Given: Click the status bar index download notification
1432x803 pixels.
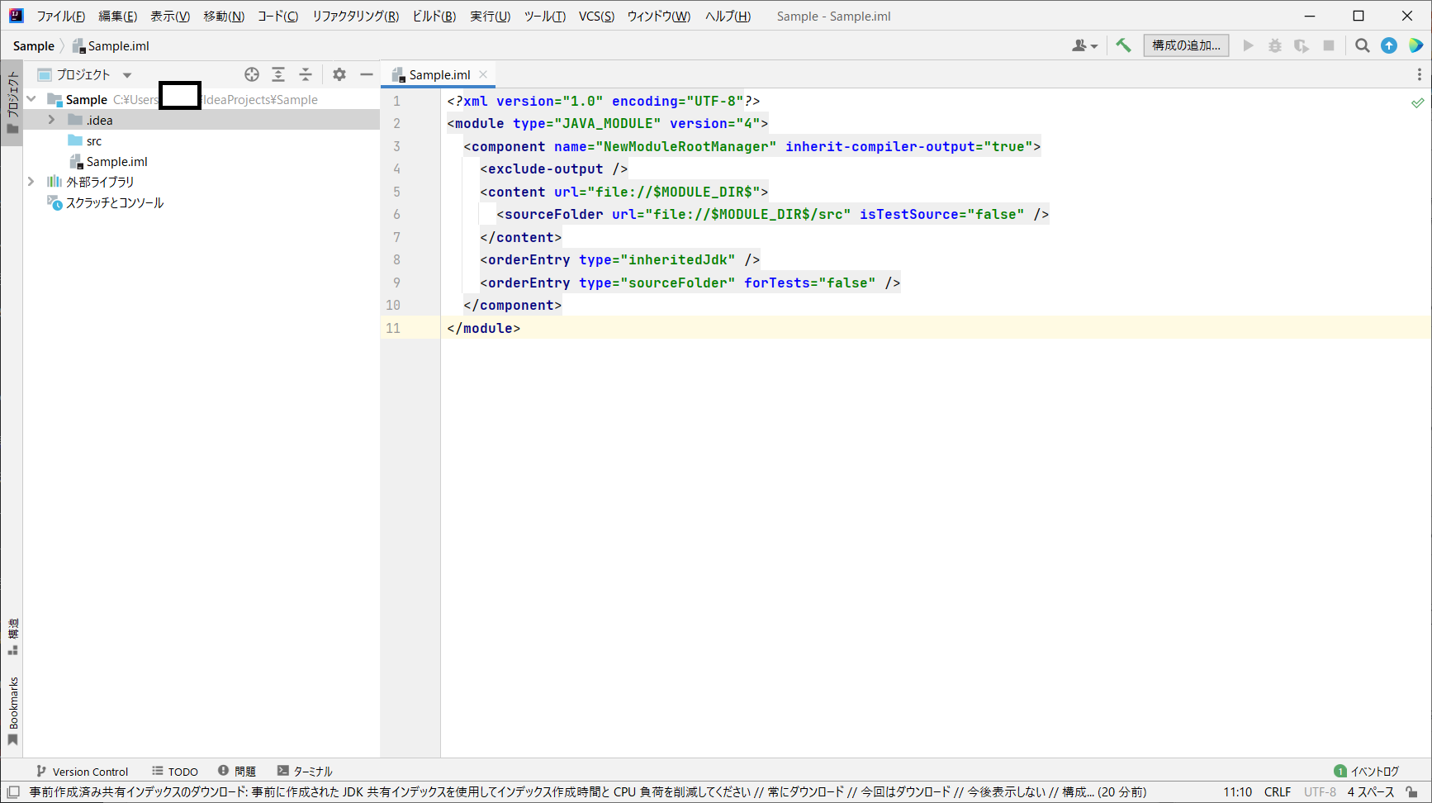Looking at the screenshot, I should pos(587,791).
